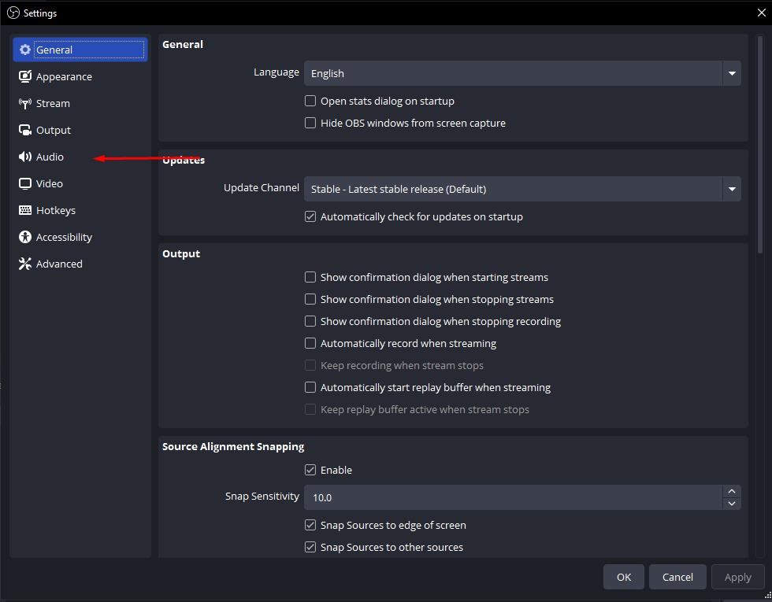Enable Open stats dialog on startup
The image size is (772, 602).
tap(310, 101)
